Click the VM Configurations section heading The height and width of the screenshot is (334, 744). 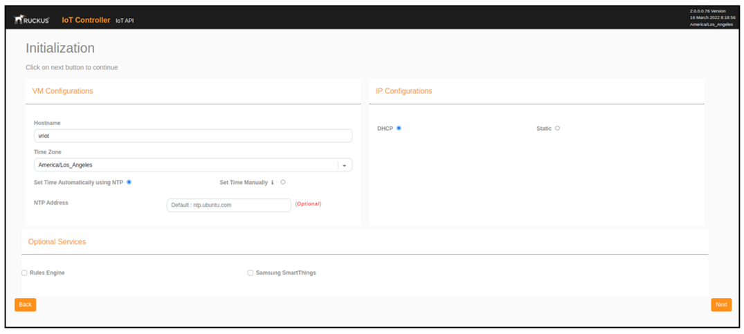62,91
